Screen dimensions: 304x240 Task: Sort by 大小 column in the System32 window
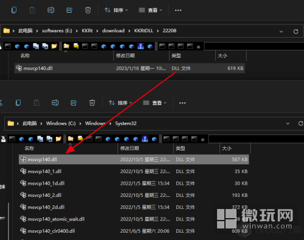pos(227,148)
